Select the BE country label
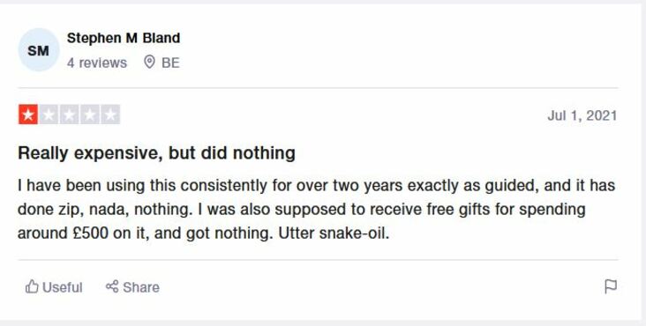This screenshot has height=326, width=646. (170, 63)
